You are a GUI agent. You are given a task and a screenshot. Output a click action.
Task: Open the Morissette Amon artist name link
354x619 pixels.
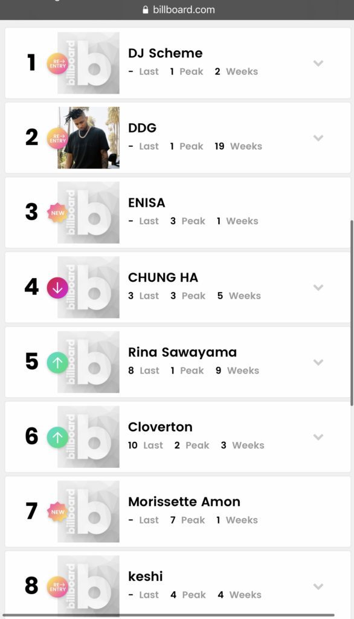coord(184,502)
